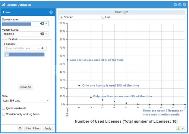Click the splitter collapse handle beside chart
The height and width of the screenshot is (134, 189).
55,71
